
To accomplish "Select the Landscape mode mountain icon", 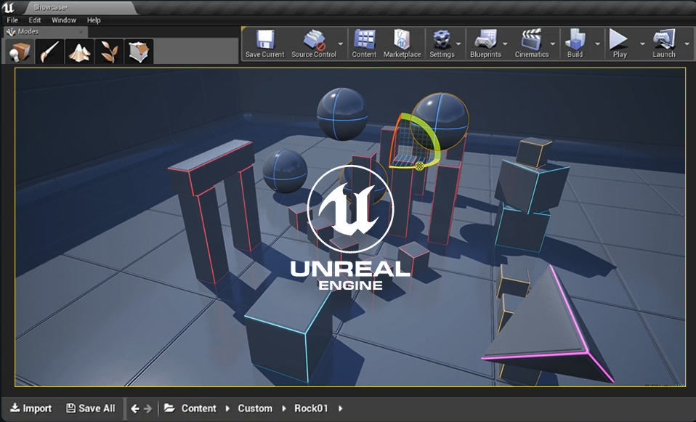I will pyautogui.click(x=79, y=51).
